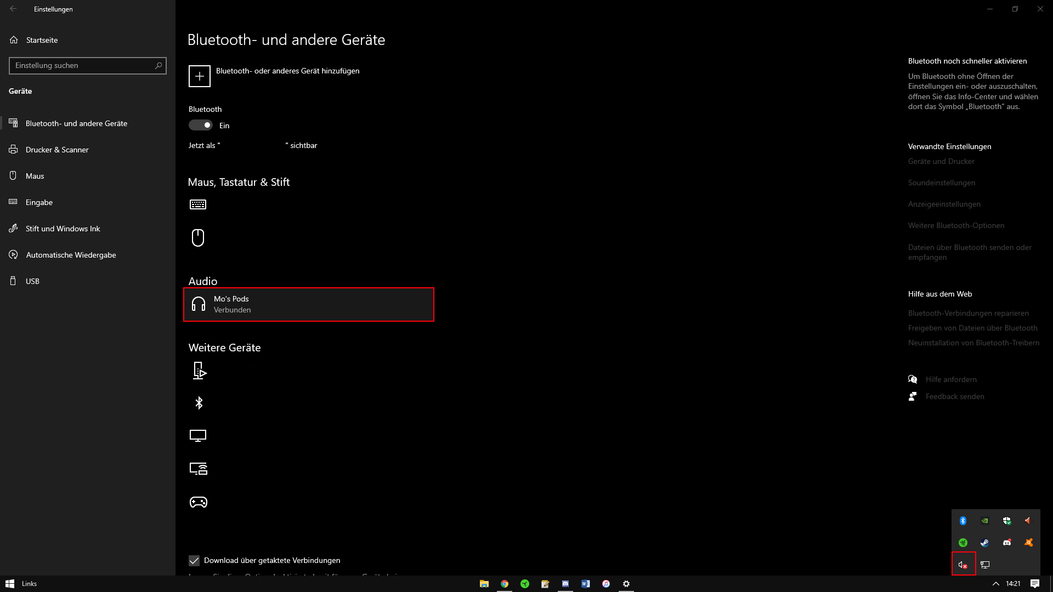Open Weitere Bluetooth-Optionen link
The image size is (1053, 592).
pos(956,225)
